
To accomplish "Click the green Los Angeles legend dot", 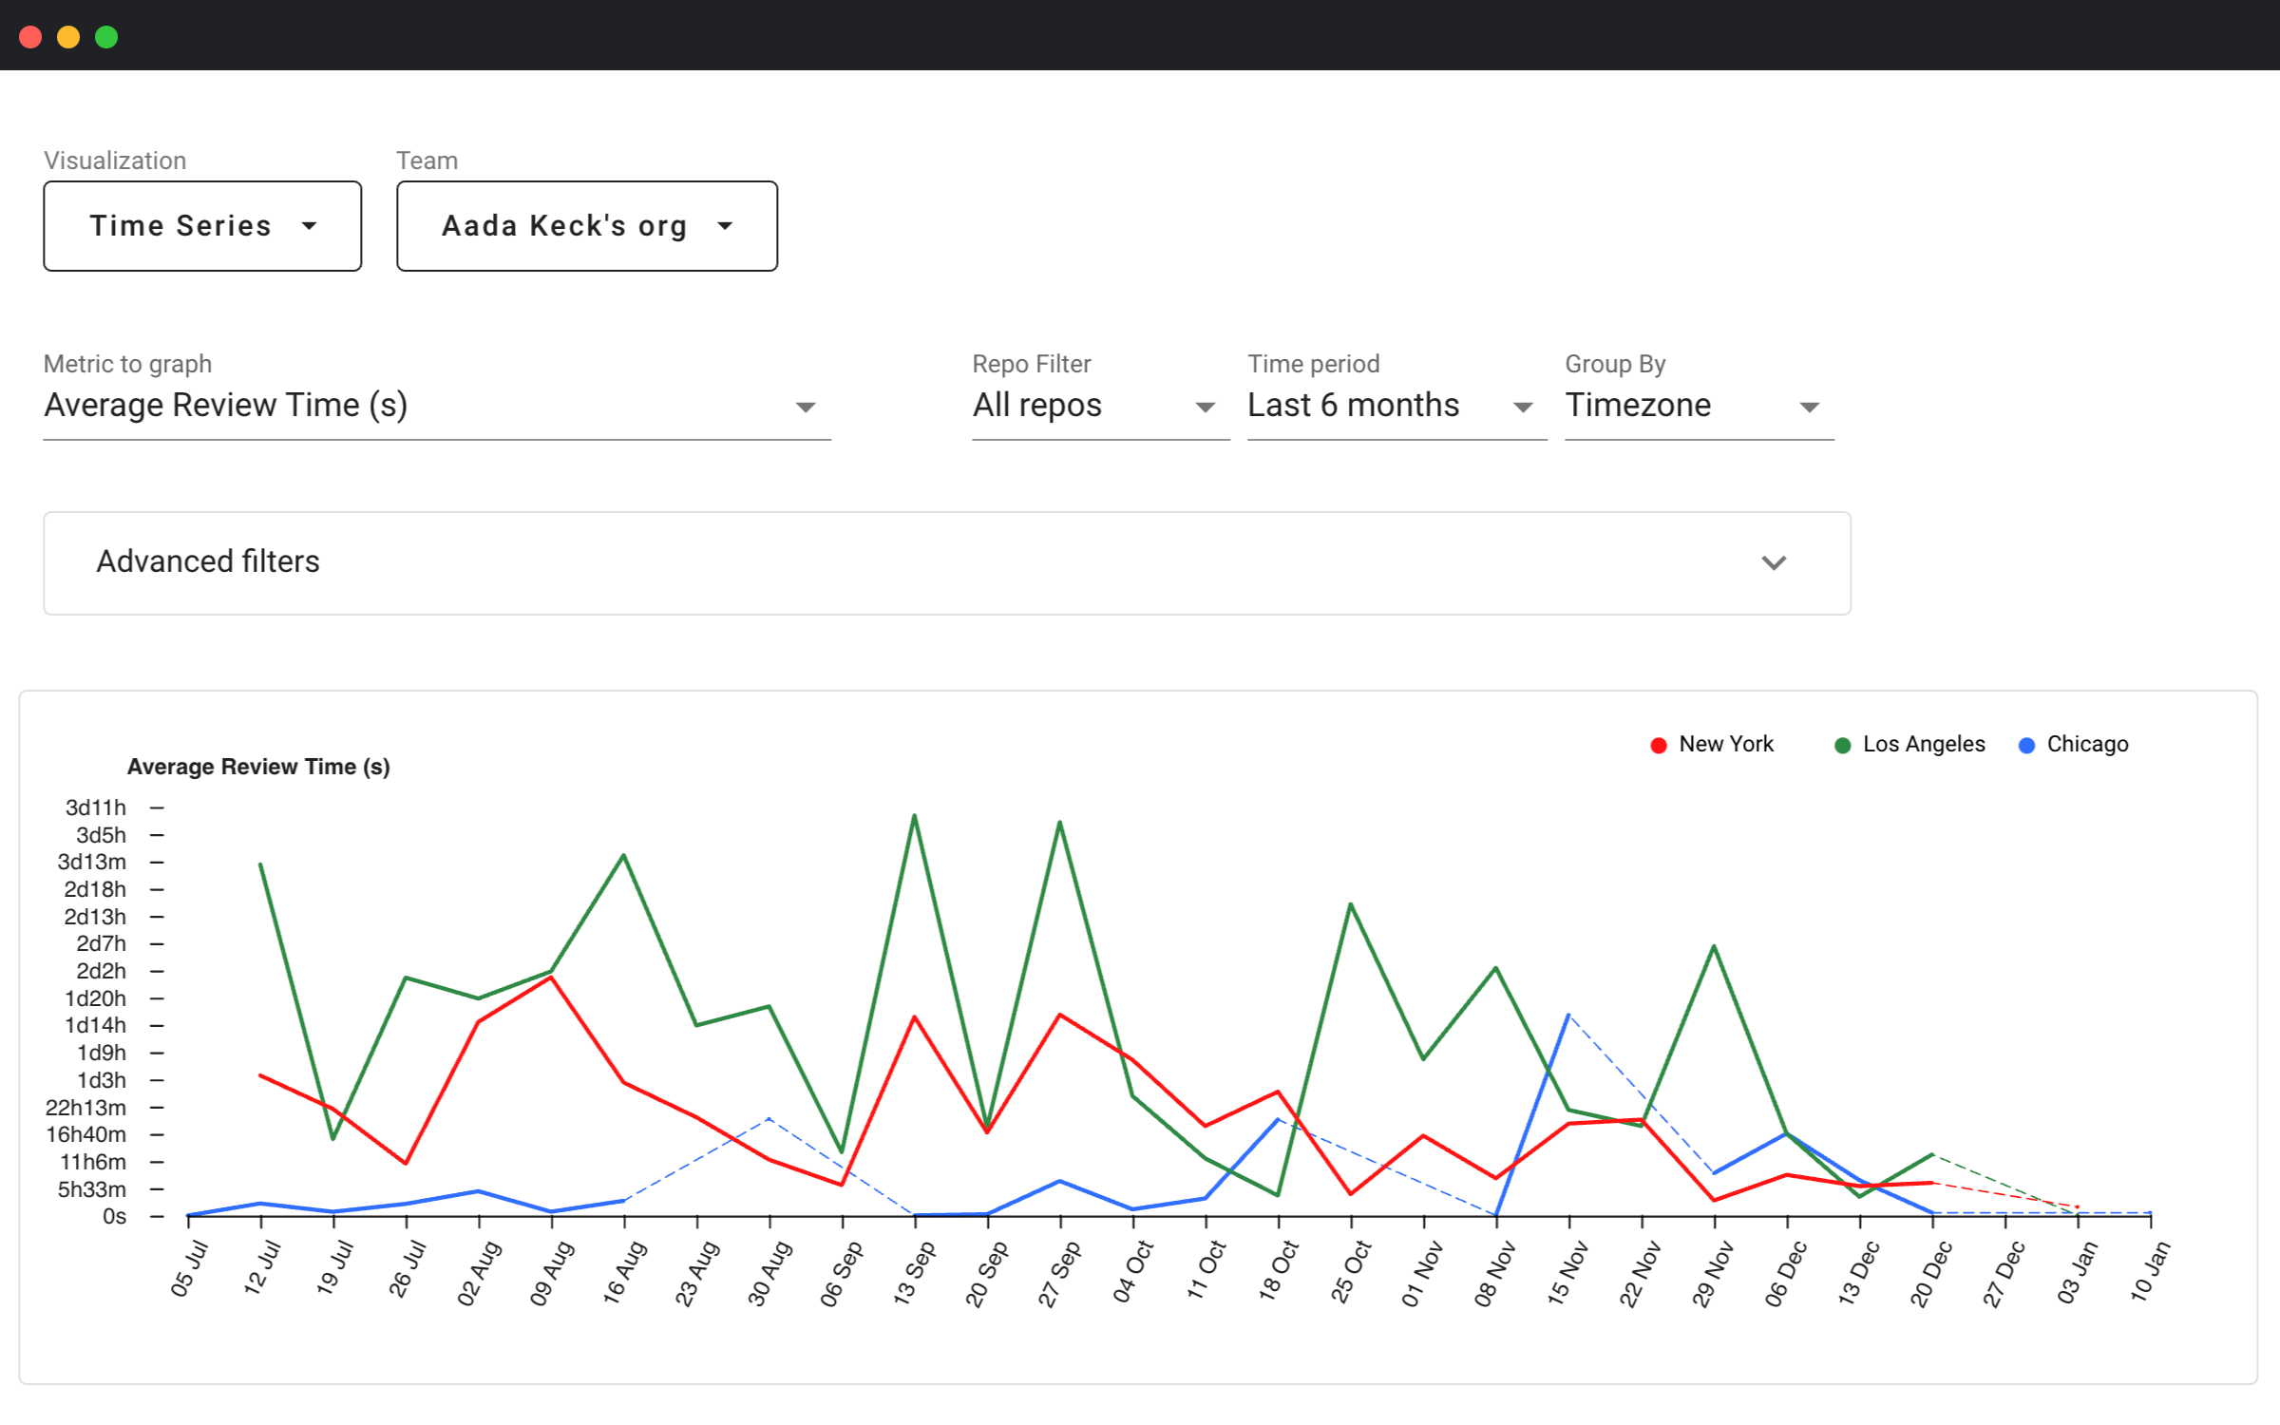I will click(1842, 746).
